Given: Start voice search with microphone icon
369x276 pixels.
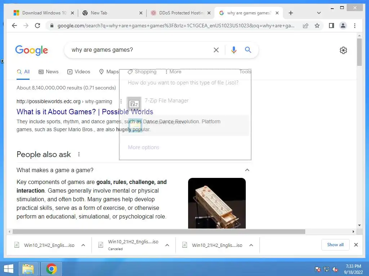Looking at the screenshot, I should (x=234, y=50).
